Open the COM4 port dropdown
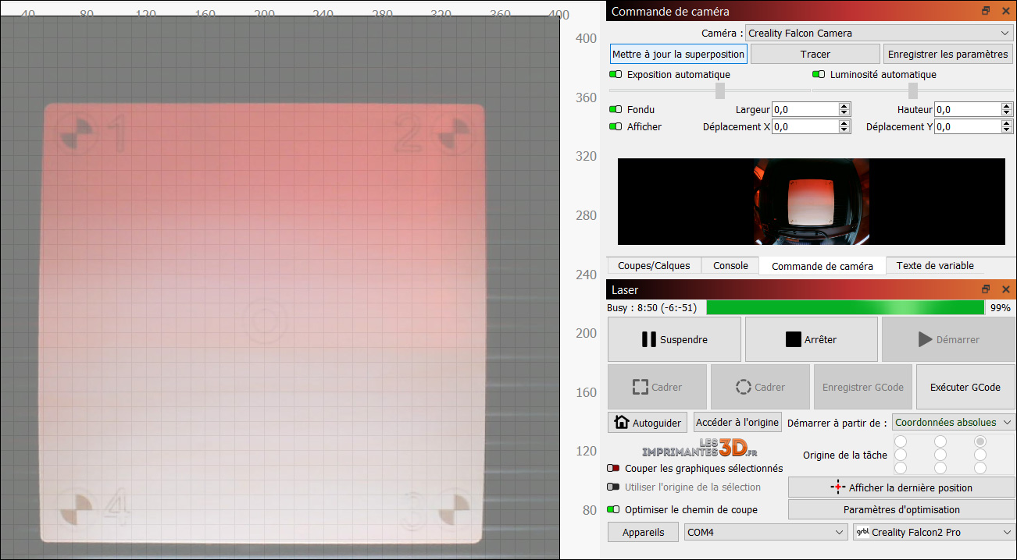The image size is (1017, 560). (765, 532)
